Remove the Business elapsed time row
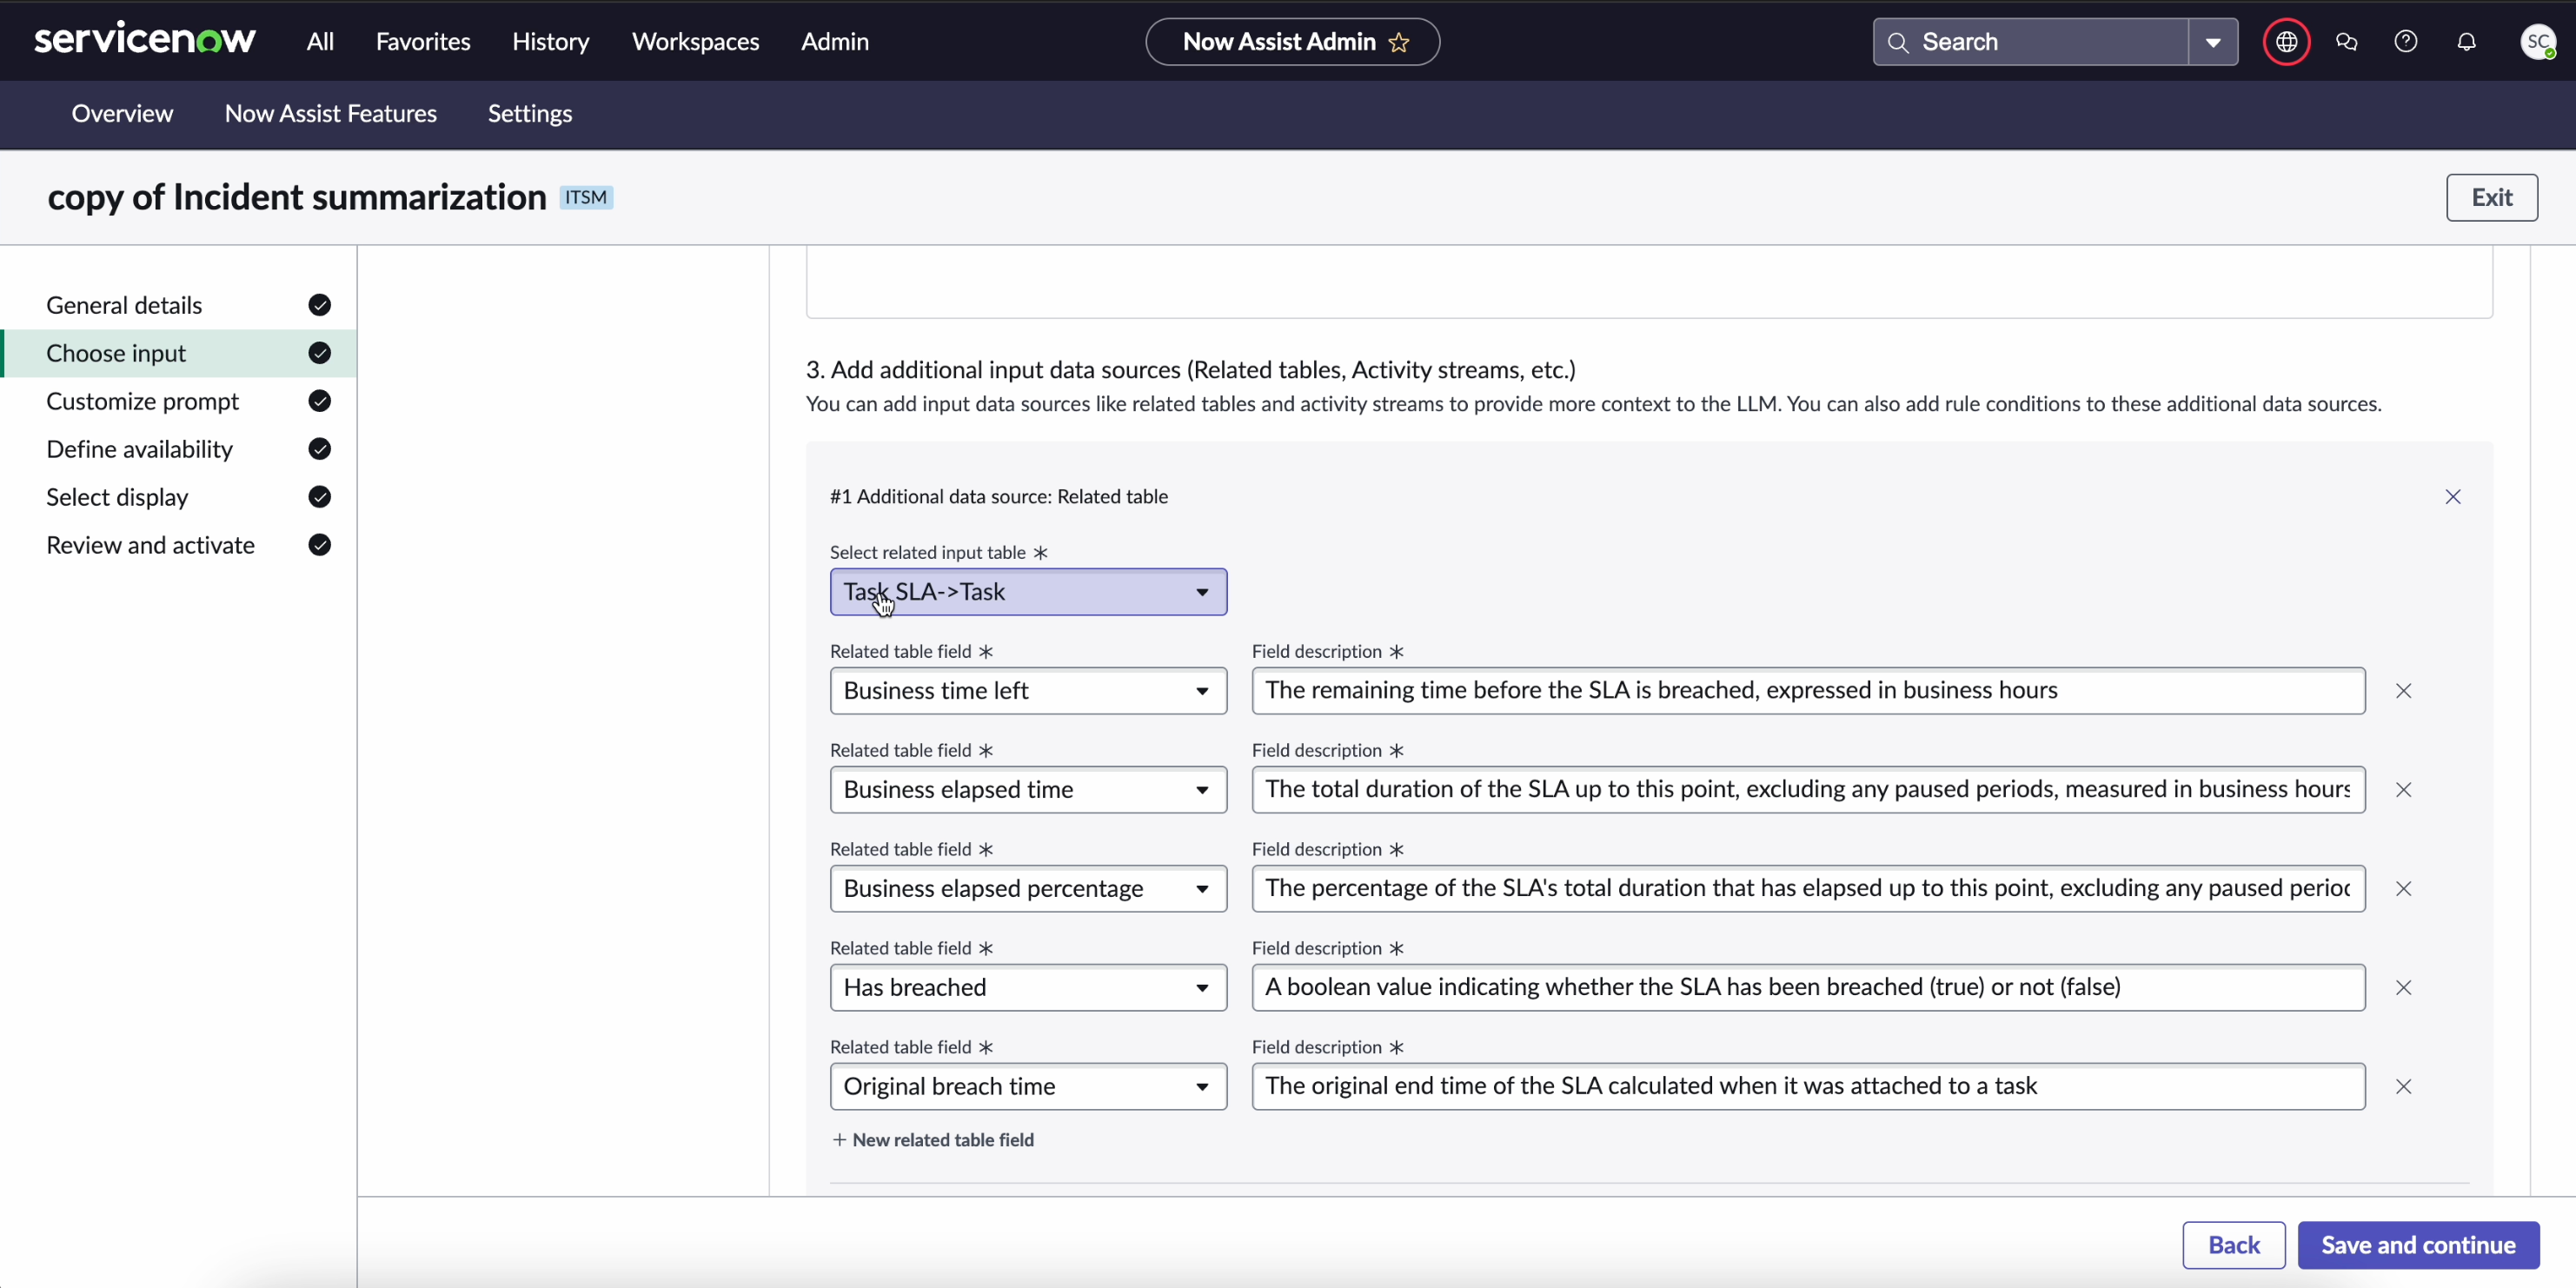Image resolution: width=2576 pixels, height=1288 pixels. (x=2403, y=790)
